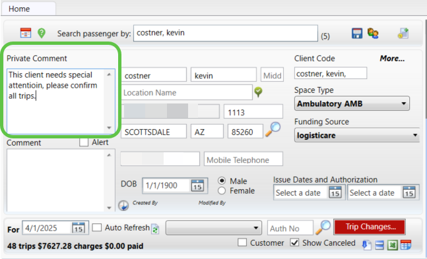The image size is (427, 259).
Task: Check the Customer checkbox
Action: 242,243
